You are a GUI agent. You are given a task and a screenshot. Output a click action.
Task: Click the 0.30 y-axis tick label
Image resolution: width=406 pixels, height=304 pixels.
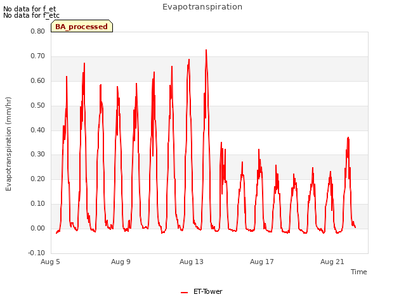click(x=37, y=154)
